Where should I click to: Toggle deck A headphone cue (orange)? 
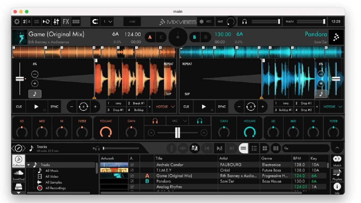pyautogui.click(x=155, y=121)
